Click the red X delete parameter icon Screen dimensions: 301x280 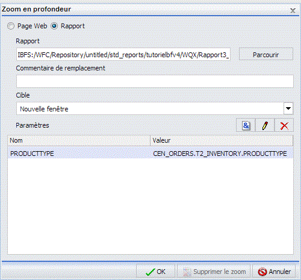(284, 125)
